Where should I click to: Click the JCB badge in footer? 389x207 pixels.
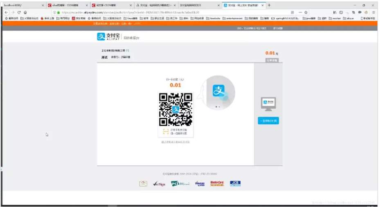[235, 184]
